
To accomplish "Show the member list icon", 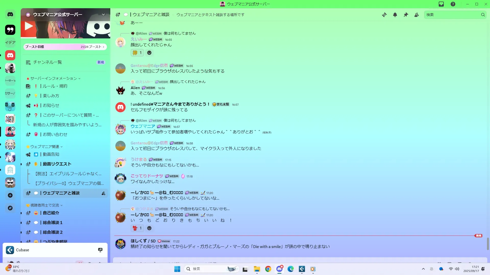I will [416, 15].
